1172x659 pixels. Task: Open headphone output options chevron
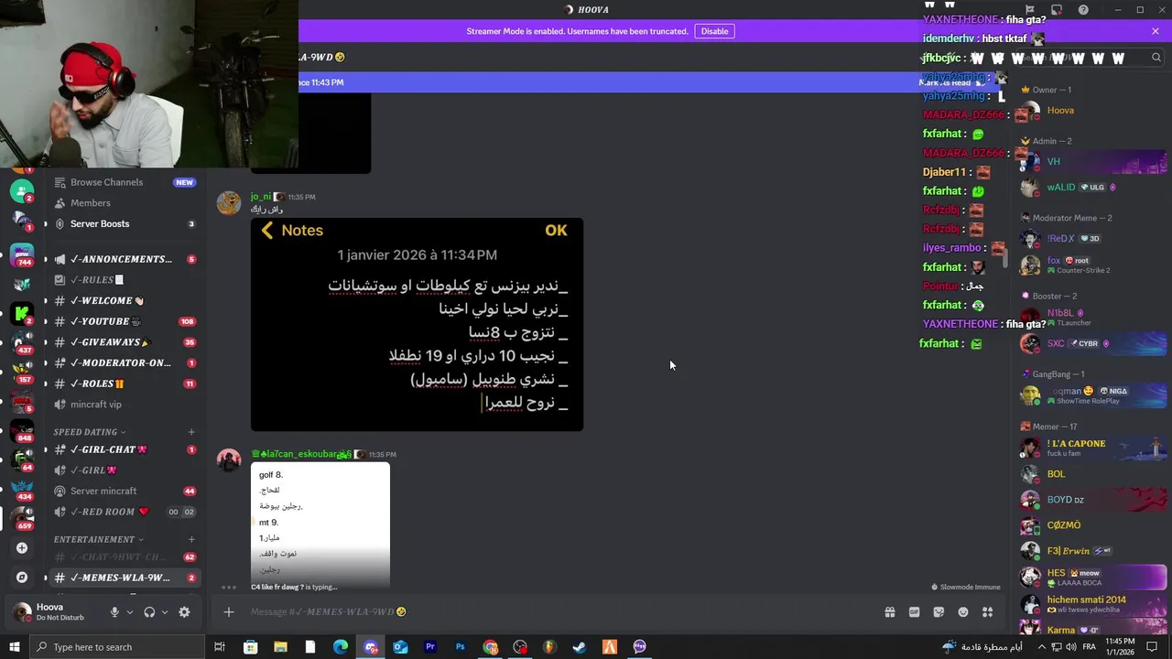pos(164,612)
